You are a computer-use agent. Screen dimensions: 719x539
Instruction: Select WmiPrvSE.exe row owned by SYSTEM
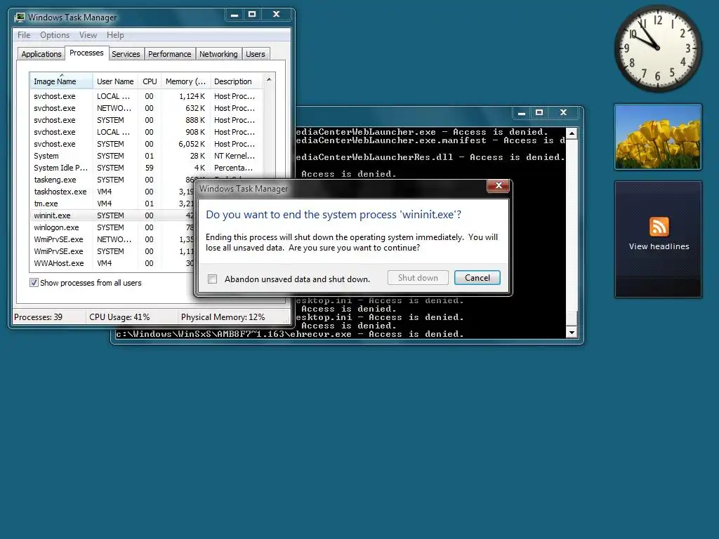[112, 251]
